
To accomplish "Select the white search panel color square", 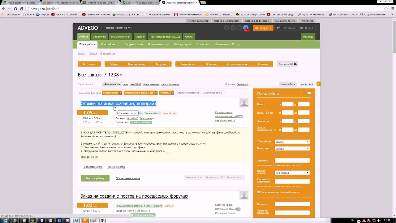I will click(309, 93).
